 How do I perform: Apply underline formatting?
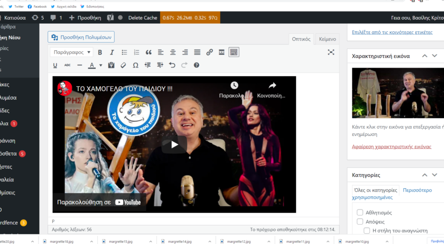click(x=55, y=65)
